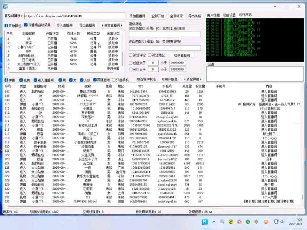The image size is (307, 230).
Task: Uncheck the 男 gender checkbox
Action: point(60,80)
